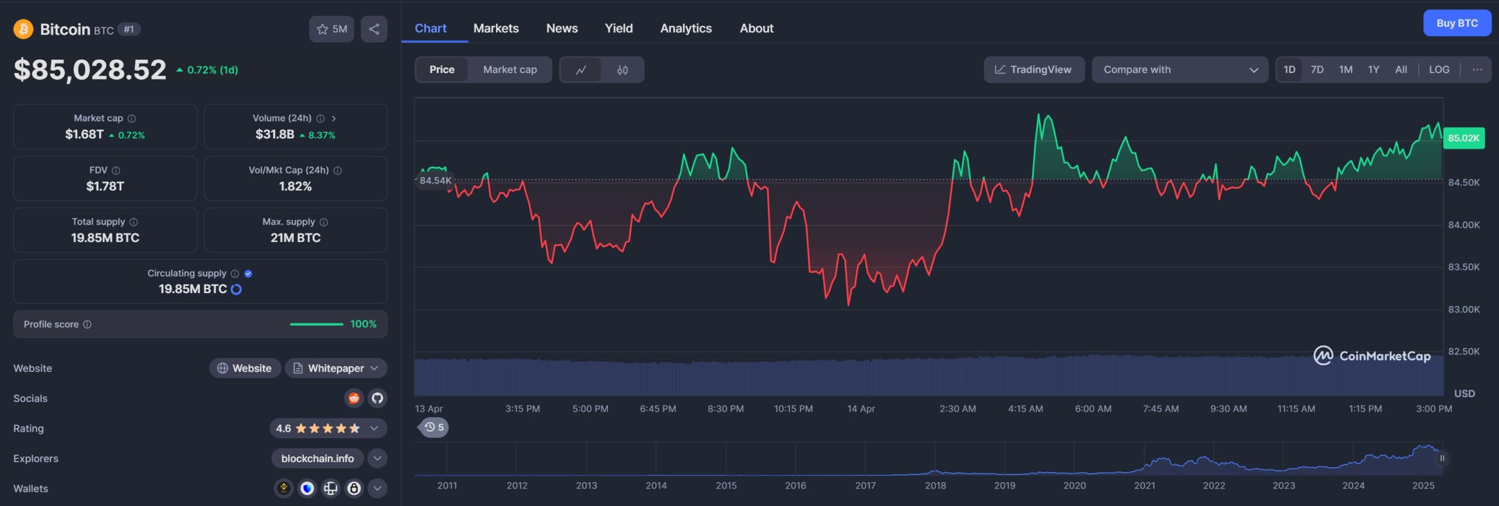Open Vol/Mkt Cap (24h) info icon

(338, 170)
